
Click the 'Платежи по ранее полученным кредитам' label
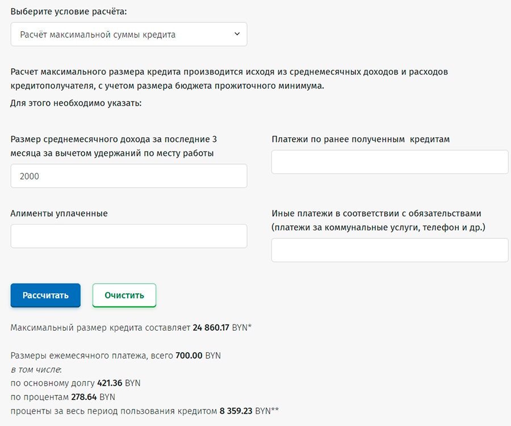point(361,140)
